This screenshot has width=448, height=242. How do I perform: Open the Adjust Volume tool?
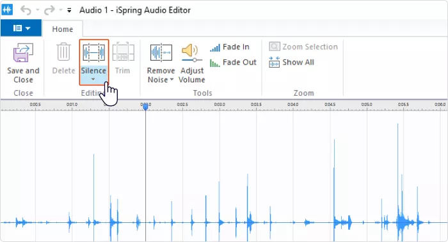click(x=192, y=64)
